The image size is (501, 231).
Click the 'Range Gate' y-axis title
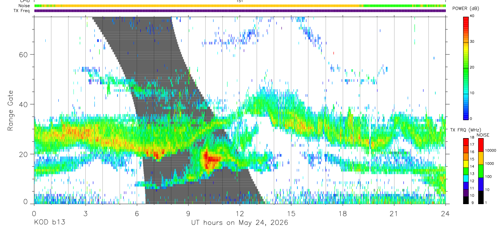click(x=11, y=111)
